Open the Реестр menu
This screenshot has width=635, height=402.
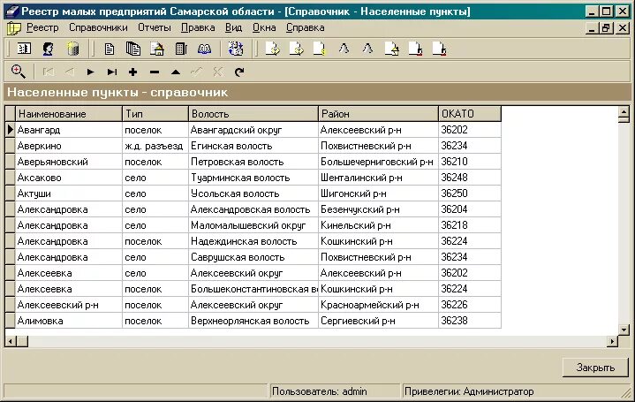pyautogui.click(x=42, y=27)
